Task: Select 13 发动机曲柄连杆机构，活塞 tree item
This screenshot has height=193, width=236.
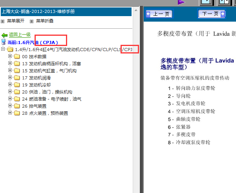Action: coord(51,64)
